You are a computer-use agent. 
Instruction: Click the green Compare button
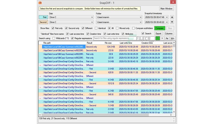coord(159,28)
